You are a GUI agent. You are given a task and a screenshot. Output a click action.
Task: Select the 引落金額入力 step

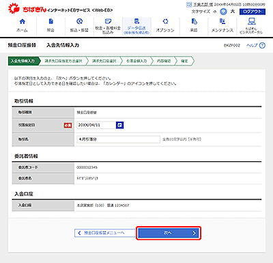tap(136, 61)
